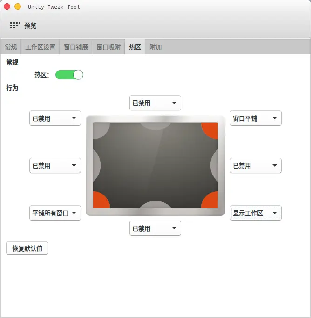Screen dimensions: 311x318
Task: Click the orange bottom-right corner in preview
Action: (210, 201)
